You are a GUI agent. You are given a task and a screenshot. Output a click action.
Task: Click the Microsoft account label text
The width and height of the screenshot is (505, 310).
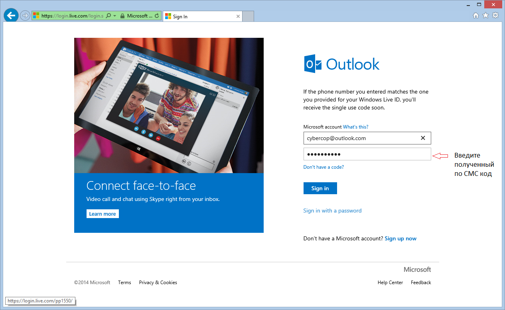click(x=322, y=127)
